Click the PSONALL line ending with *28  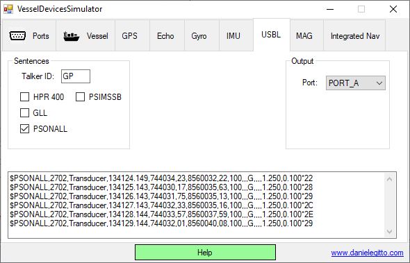(x=161, y=187)
